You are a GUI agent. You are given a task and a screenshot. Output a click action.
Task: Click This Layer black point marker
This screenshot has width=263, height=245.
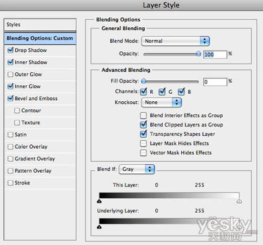tap(99, 201)
